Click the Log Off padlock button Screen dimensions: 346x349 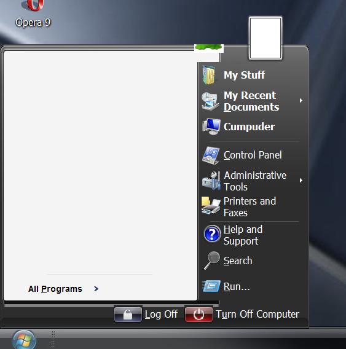tap(128, 314)
